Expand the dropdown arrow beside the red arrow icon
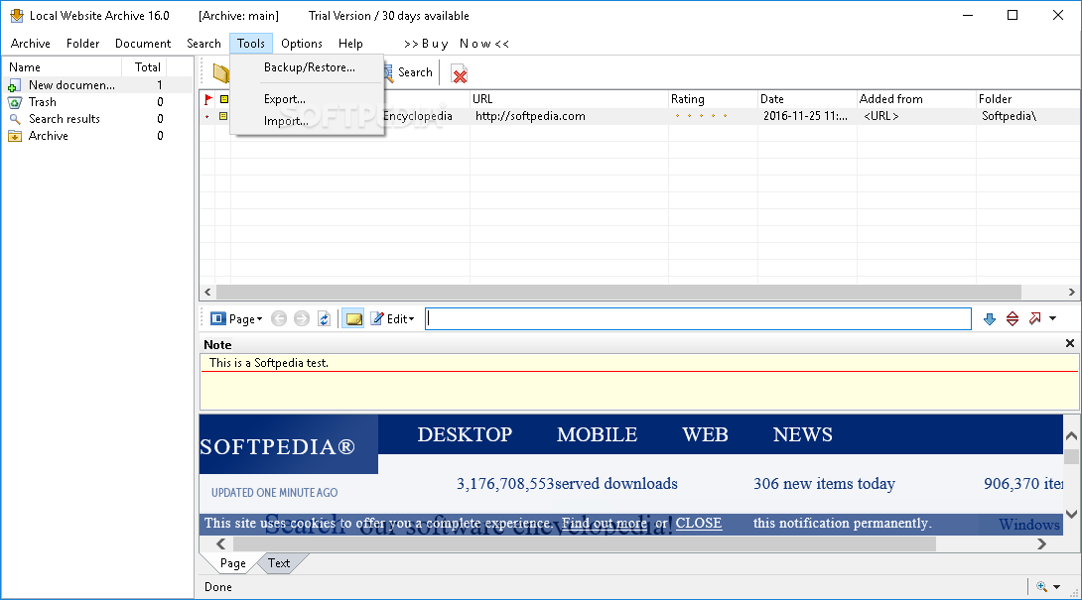This screenshot has height=600, width=1082. pyautogui.click(x=1052, y=318)
